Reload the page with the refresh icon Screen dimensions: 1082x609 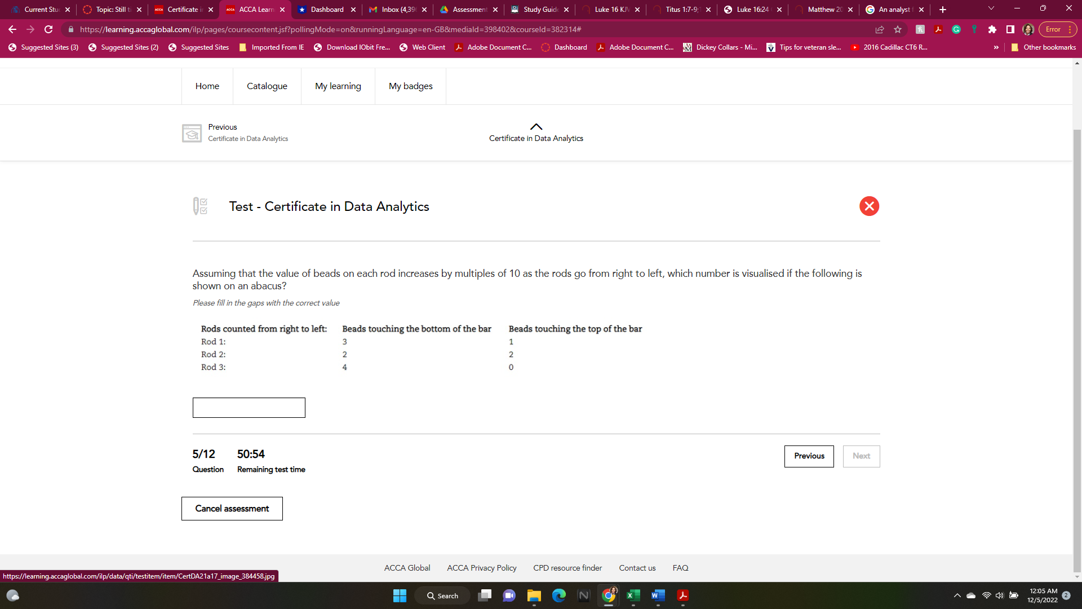point(48,29)
